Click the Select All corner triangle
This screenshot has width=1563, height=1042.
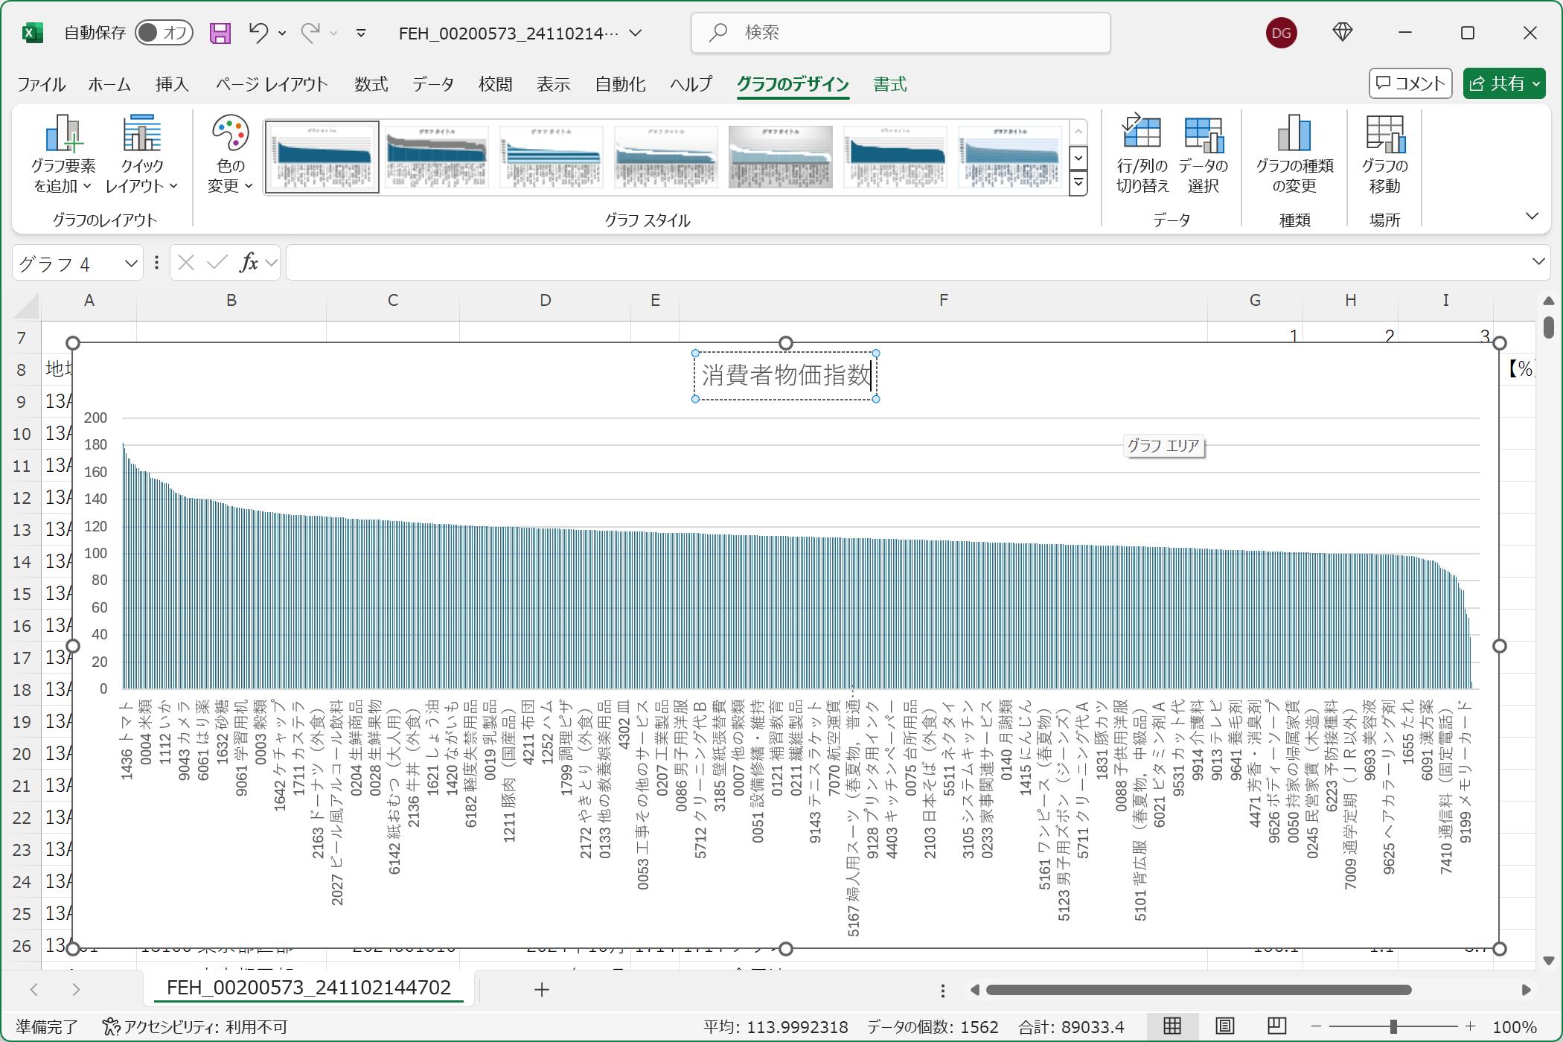click(x=27, y=305)
